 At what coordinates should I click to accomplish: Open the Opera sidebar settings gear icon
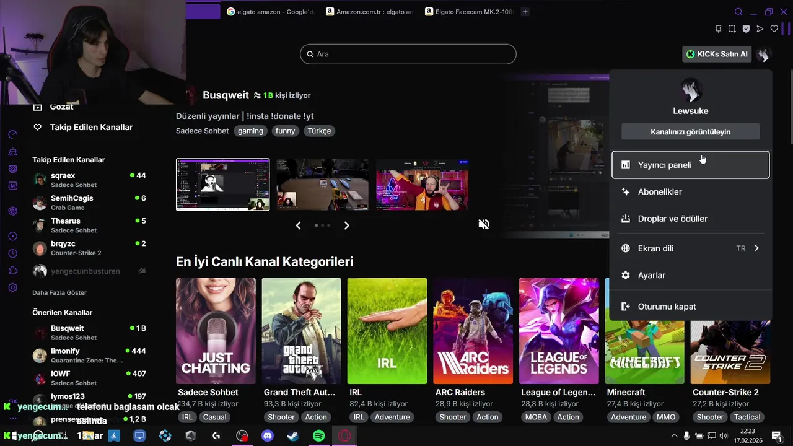(13, 287)
